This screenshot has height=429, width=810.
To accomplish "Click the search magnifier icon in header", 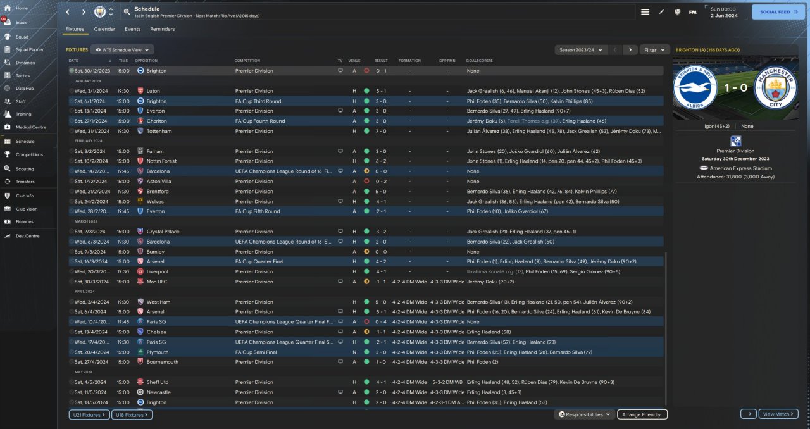I will point(127,12).
